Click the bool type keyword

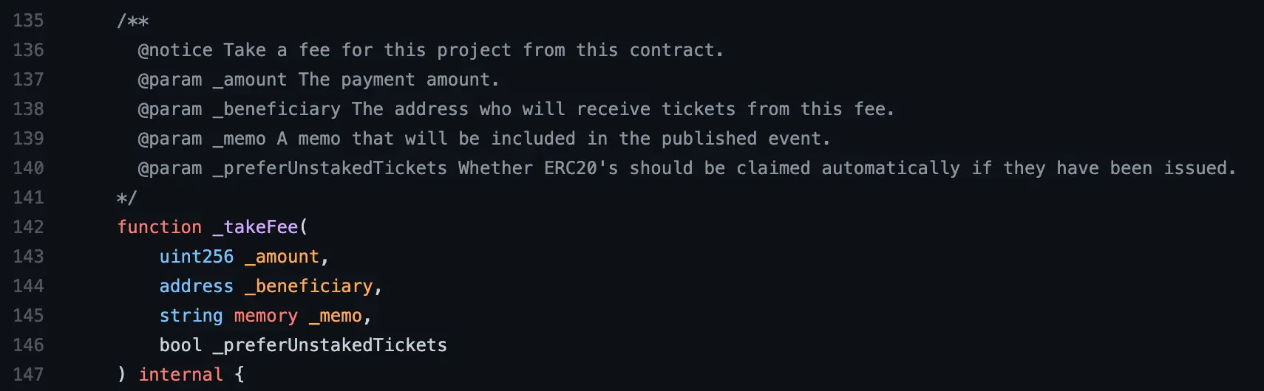tap(180, 345)
